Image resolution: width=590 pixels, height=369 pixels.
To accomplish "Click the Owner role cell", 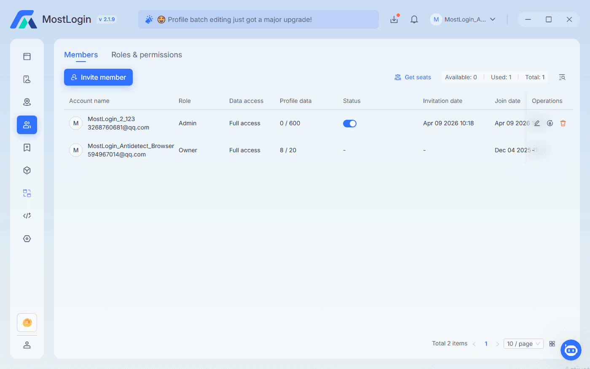I will pos(188,150).
